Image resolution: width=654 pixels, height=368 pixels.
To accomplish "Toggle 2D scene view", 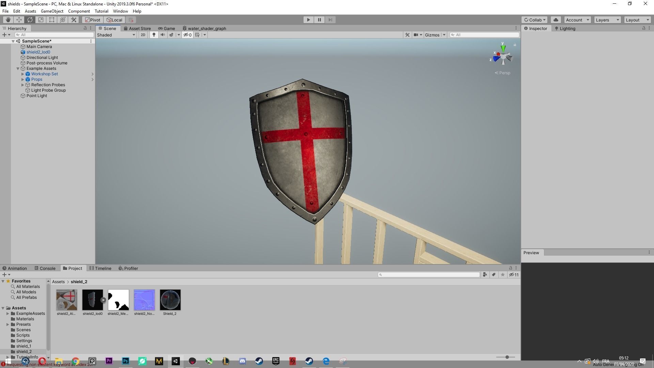I will 143,35.
